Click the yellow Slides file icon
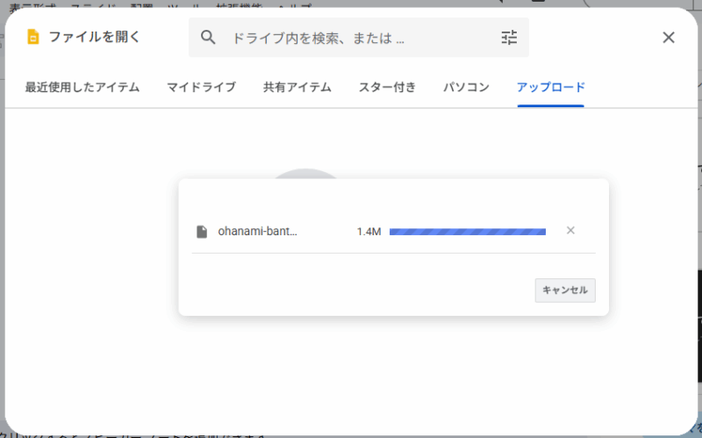The width and height of the screenshot is (702, 438). [x=33, y=37]
